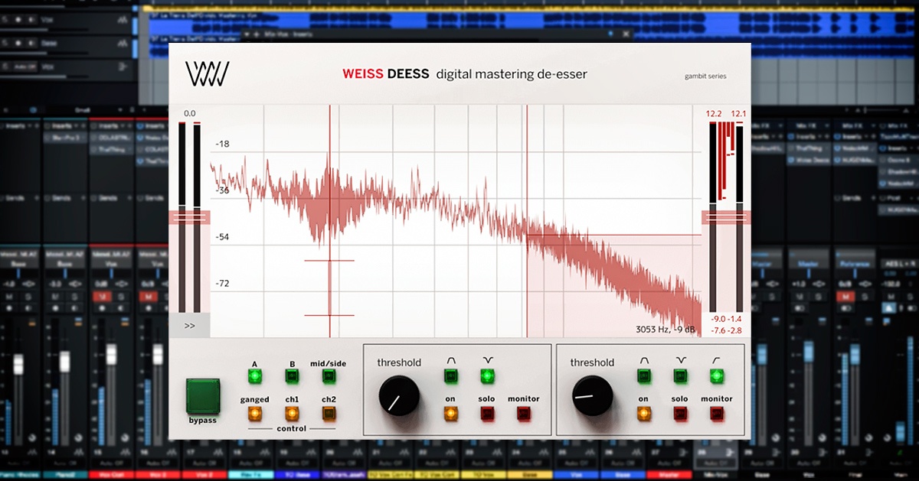Click the first band's threshold knob
Viewport: 919px width, 481px height.
point(399,395)
